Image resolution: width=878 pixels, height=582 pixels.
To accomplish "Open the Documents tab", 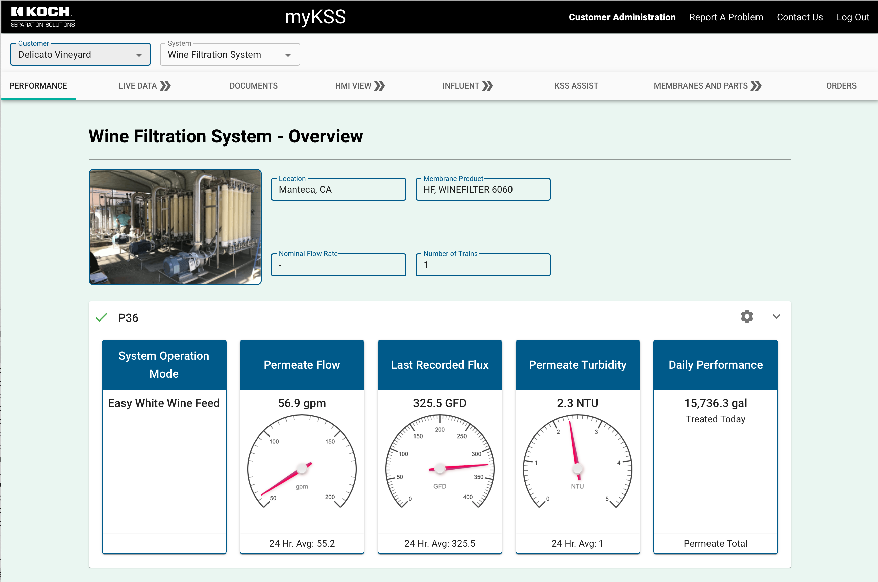I will click(253, 86).
